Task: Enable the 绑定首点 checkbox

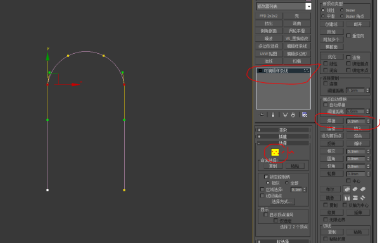Action: coord(348,64)
